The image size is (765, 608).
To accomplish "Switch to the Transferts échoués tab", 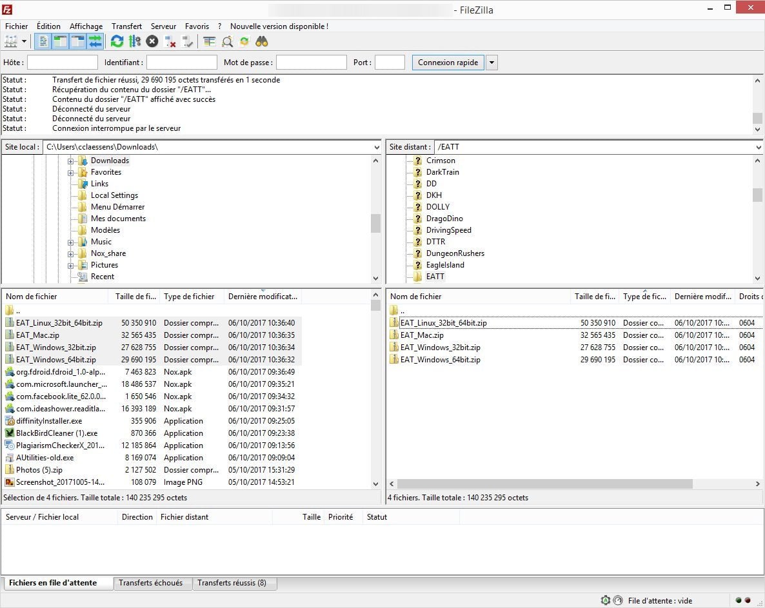I will point(150,583).
